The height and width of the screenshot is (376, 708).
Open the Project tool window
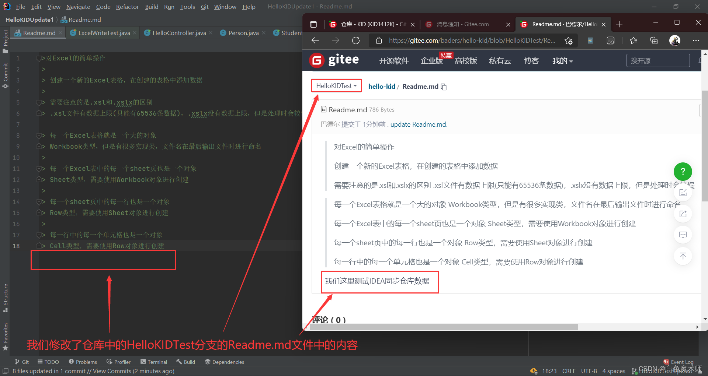click(x=5, y=41)
